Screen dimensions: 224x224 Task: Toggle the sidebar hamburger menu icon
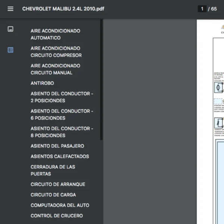pyautogui.click(x=10, y=9)
